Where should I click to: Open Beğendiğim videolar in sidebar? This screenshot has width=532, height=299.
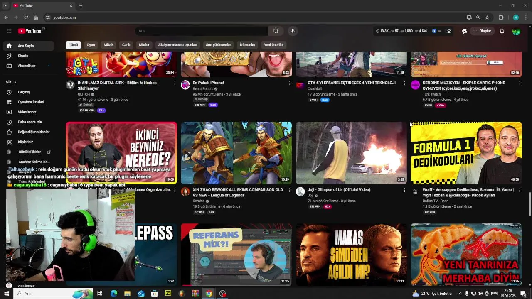coord(28,132)
